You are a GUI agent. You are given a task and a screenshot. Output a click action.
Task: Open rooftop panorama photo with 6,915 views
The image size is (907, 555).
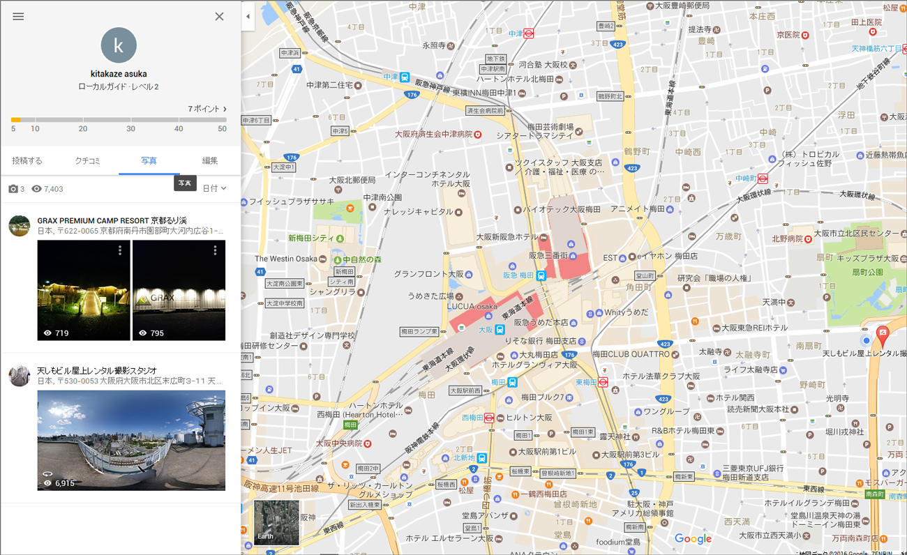tap(131, 440)
